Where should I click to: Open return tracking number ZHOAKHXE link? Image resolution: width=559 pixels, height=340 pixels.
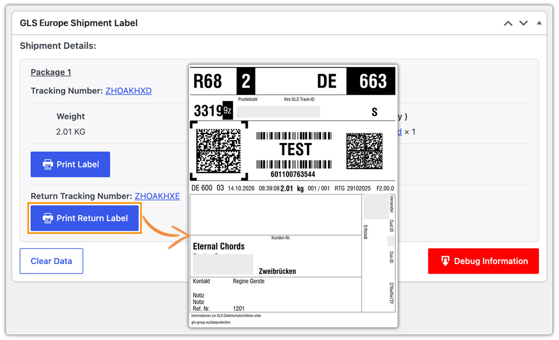[x=157, y=196]
